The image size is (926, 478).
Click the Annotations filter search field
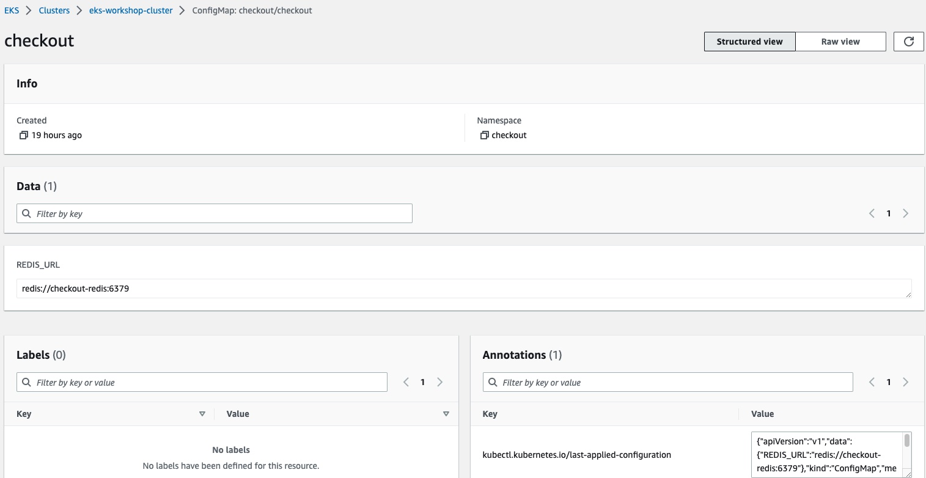point(672,382)
